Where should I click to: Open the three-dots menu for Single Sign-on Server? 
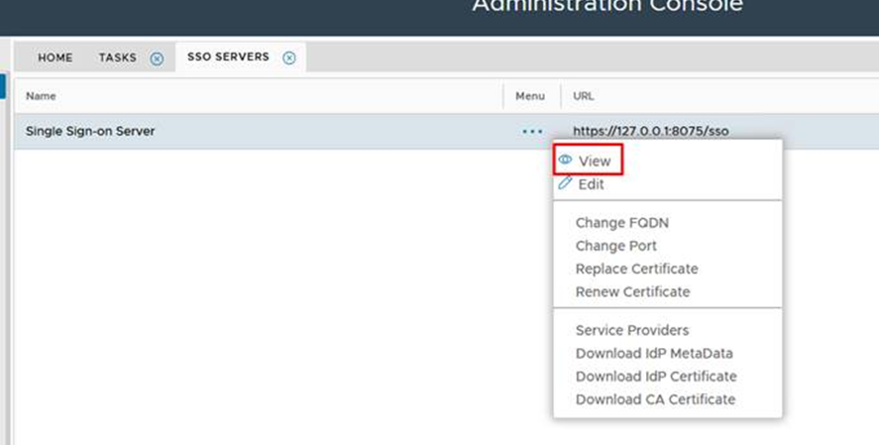532,131
